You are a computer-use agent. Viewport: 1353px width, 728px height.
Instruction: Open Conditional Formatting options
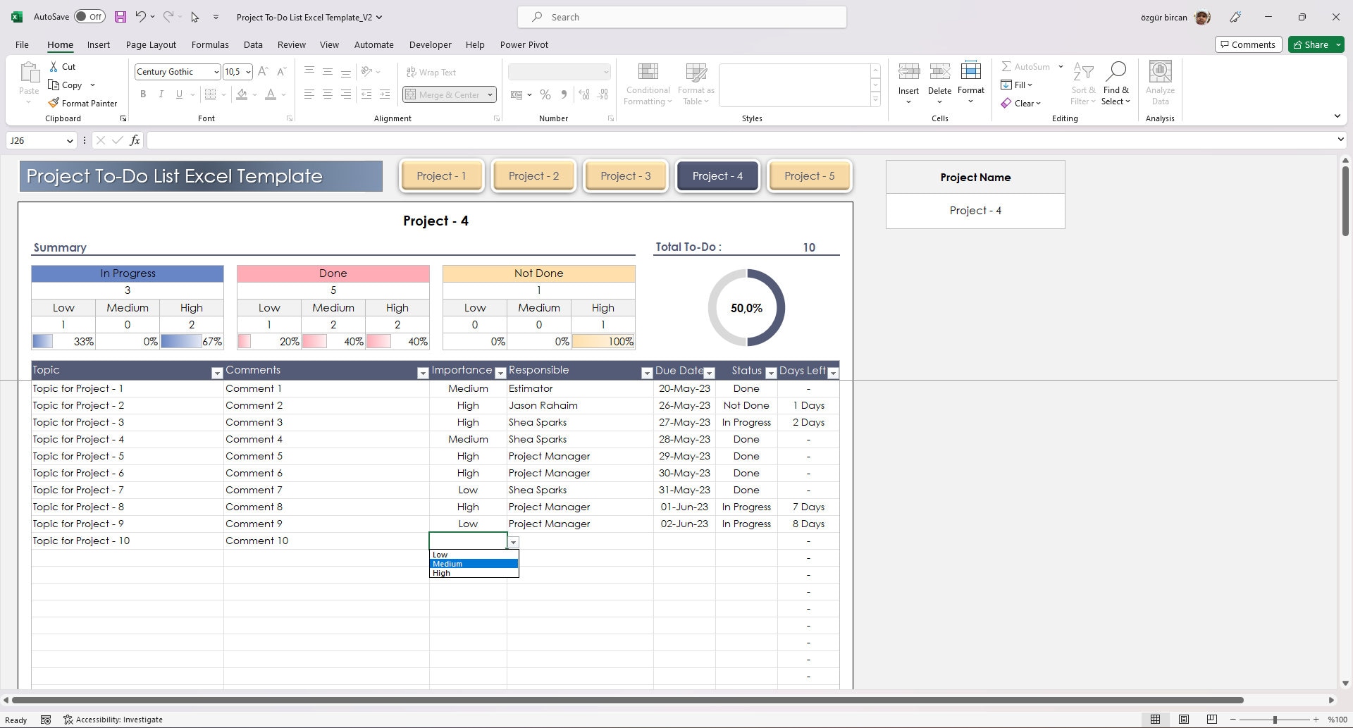point(647,83)
